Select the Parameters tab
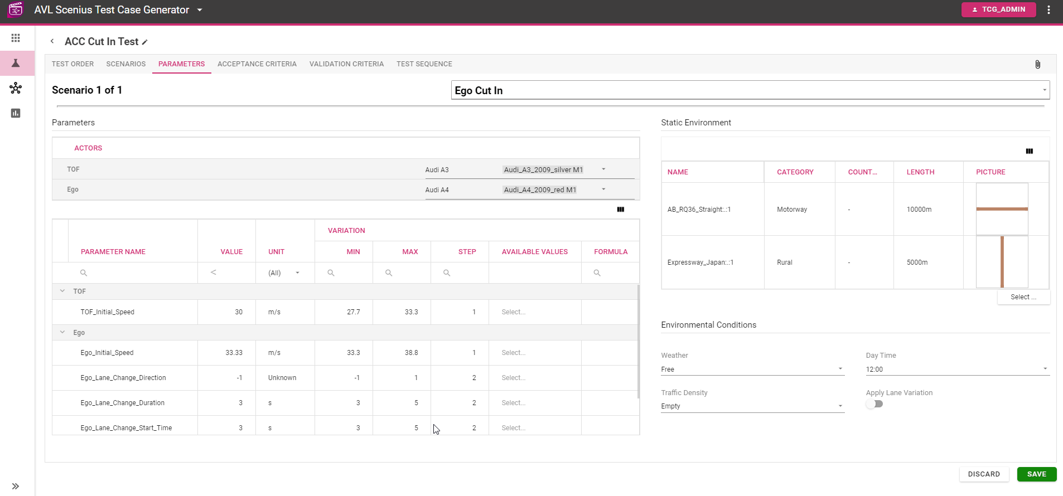This screenshot has width=1063, height=496. (x=182, y=64)
